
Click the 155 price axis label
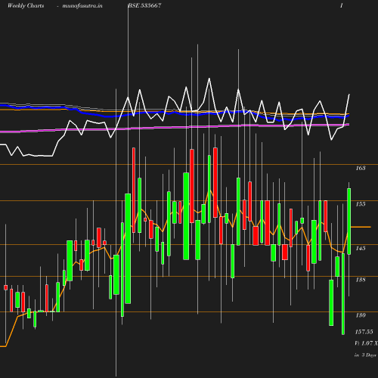coord(361,204)
